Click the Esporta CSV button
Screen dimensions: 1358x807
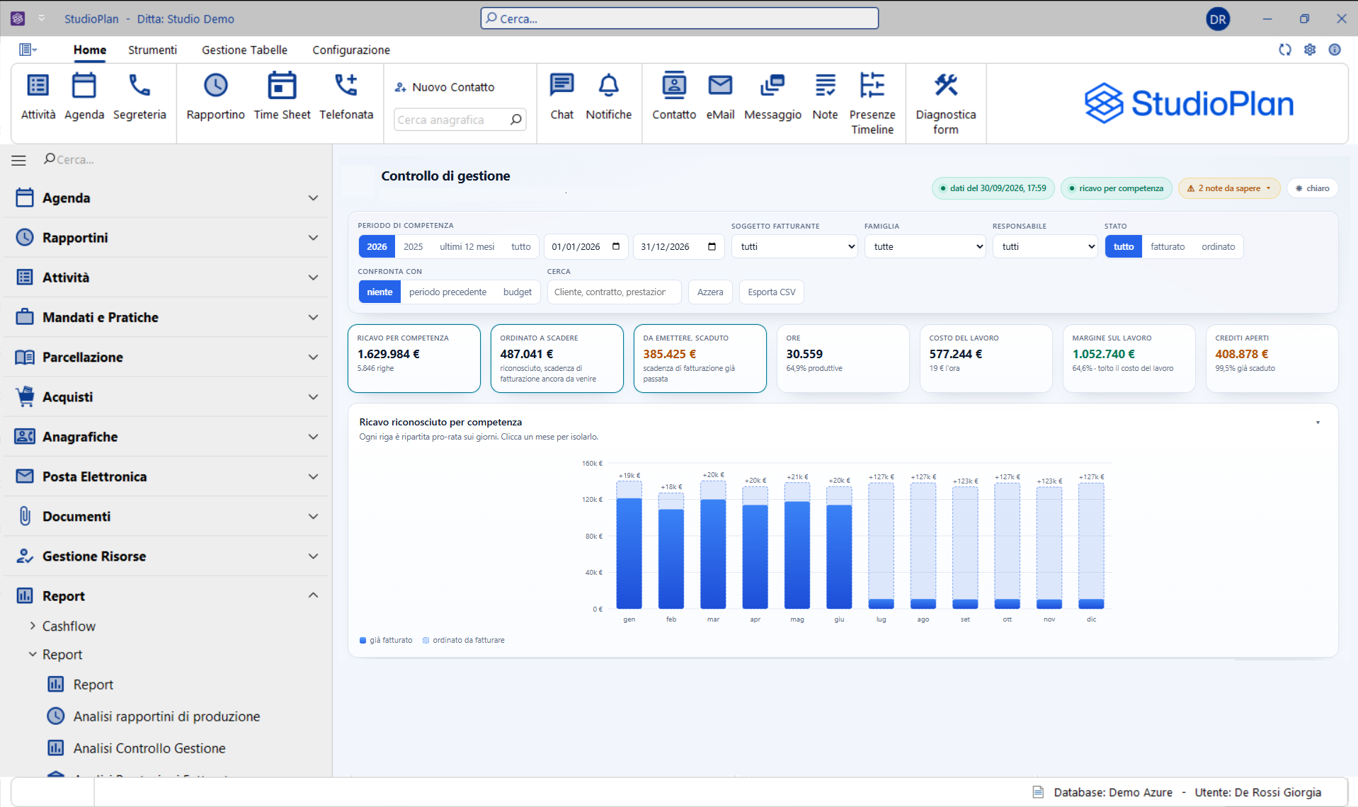tap(771, 292)
